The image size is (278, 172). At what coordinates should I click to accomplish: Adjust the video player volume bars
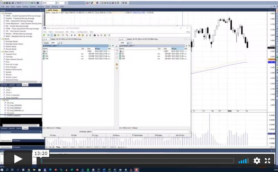pyautogui.click(x=243, y=161)
